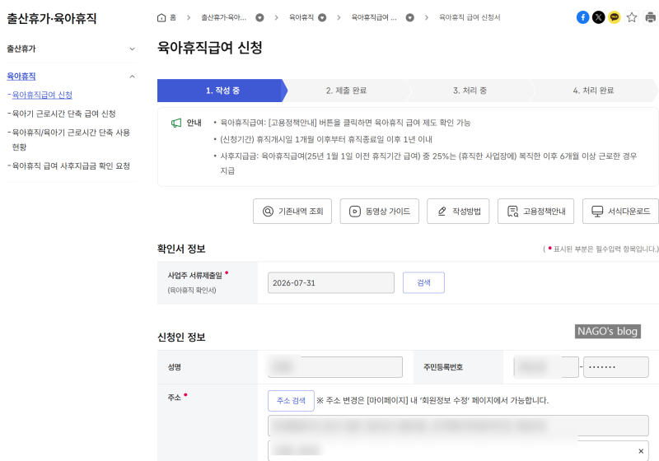659x461 pixels.
Task: Click 서식다운로드 button
Action: pyautogui.click(x=620, y=212)
